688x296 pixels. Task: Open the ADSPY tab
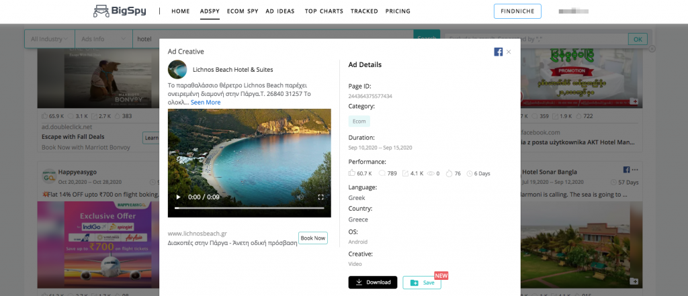(x=210, y=11)
